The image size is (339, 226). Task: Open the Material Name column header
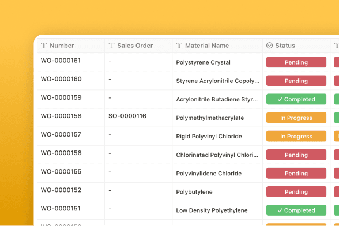(x=217, y=46)
